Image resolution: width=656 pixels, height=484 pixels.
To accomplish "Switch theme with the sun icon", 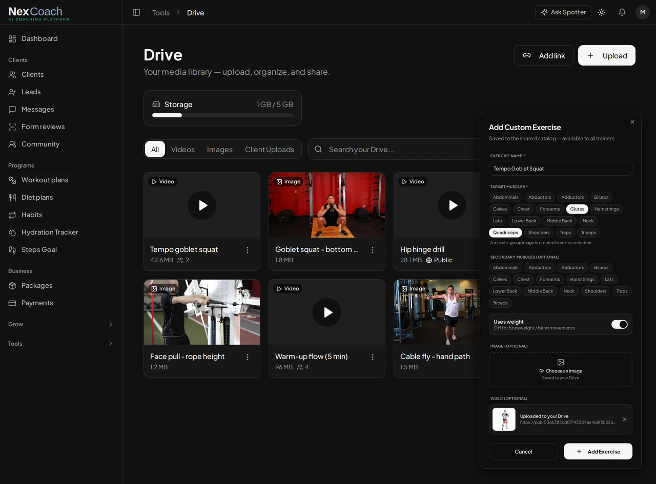I will tap(602, 12).
